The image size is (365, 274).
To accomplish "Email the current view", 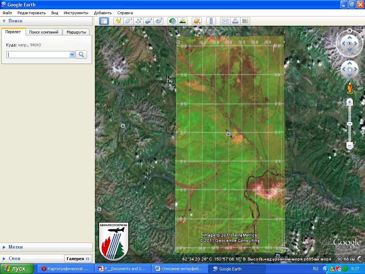I will [225, 21].
